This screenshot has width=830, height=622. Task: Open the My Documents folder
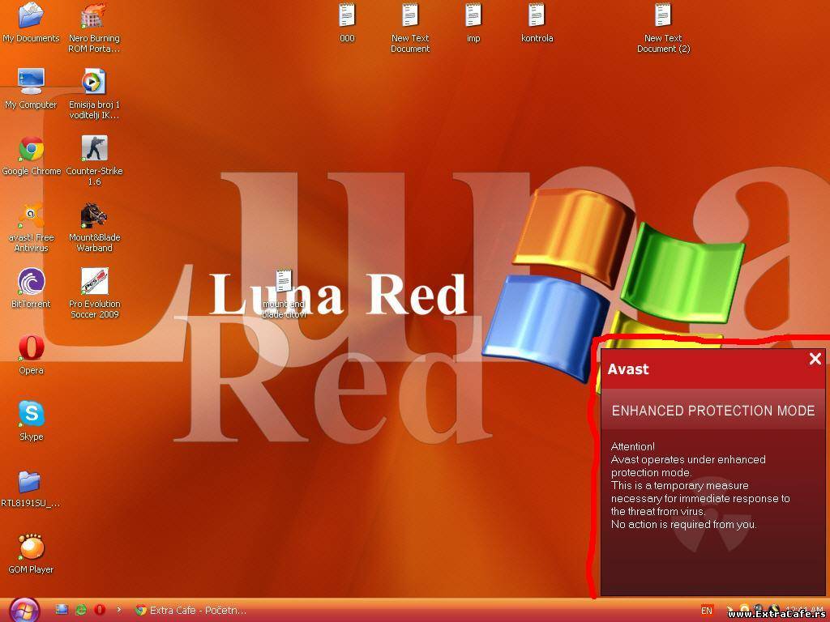[31, 16]
